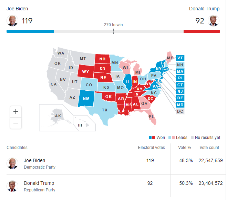This screenshot has height=200, width=227.
Task: Select the VT state label box
Action: (x=180, y=58)
